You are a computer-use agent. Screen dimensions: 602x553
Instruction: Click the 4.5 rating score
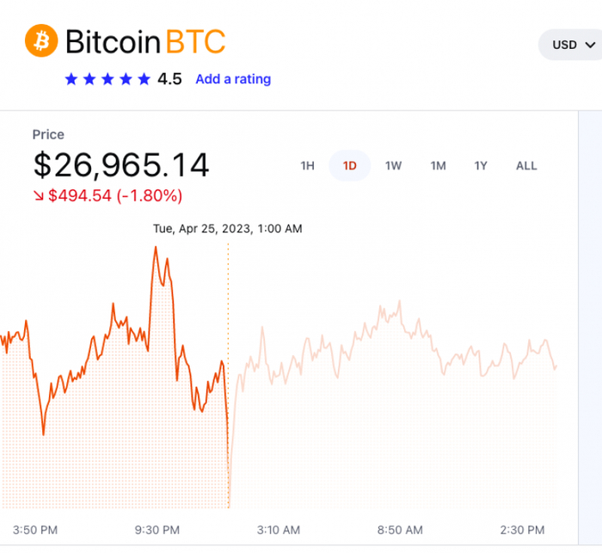click(169, 79)
